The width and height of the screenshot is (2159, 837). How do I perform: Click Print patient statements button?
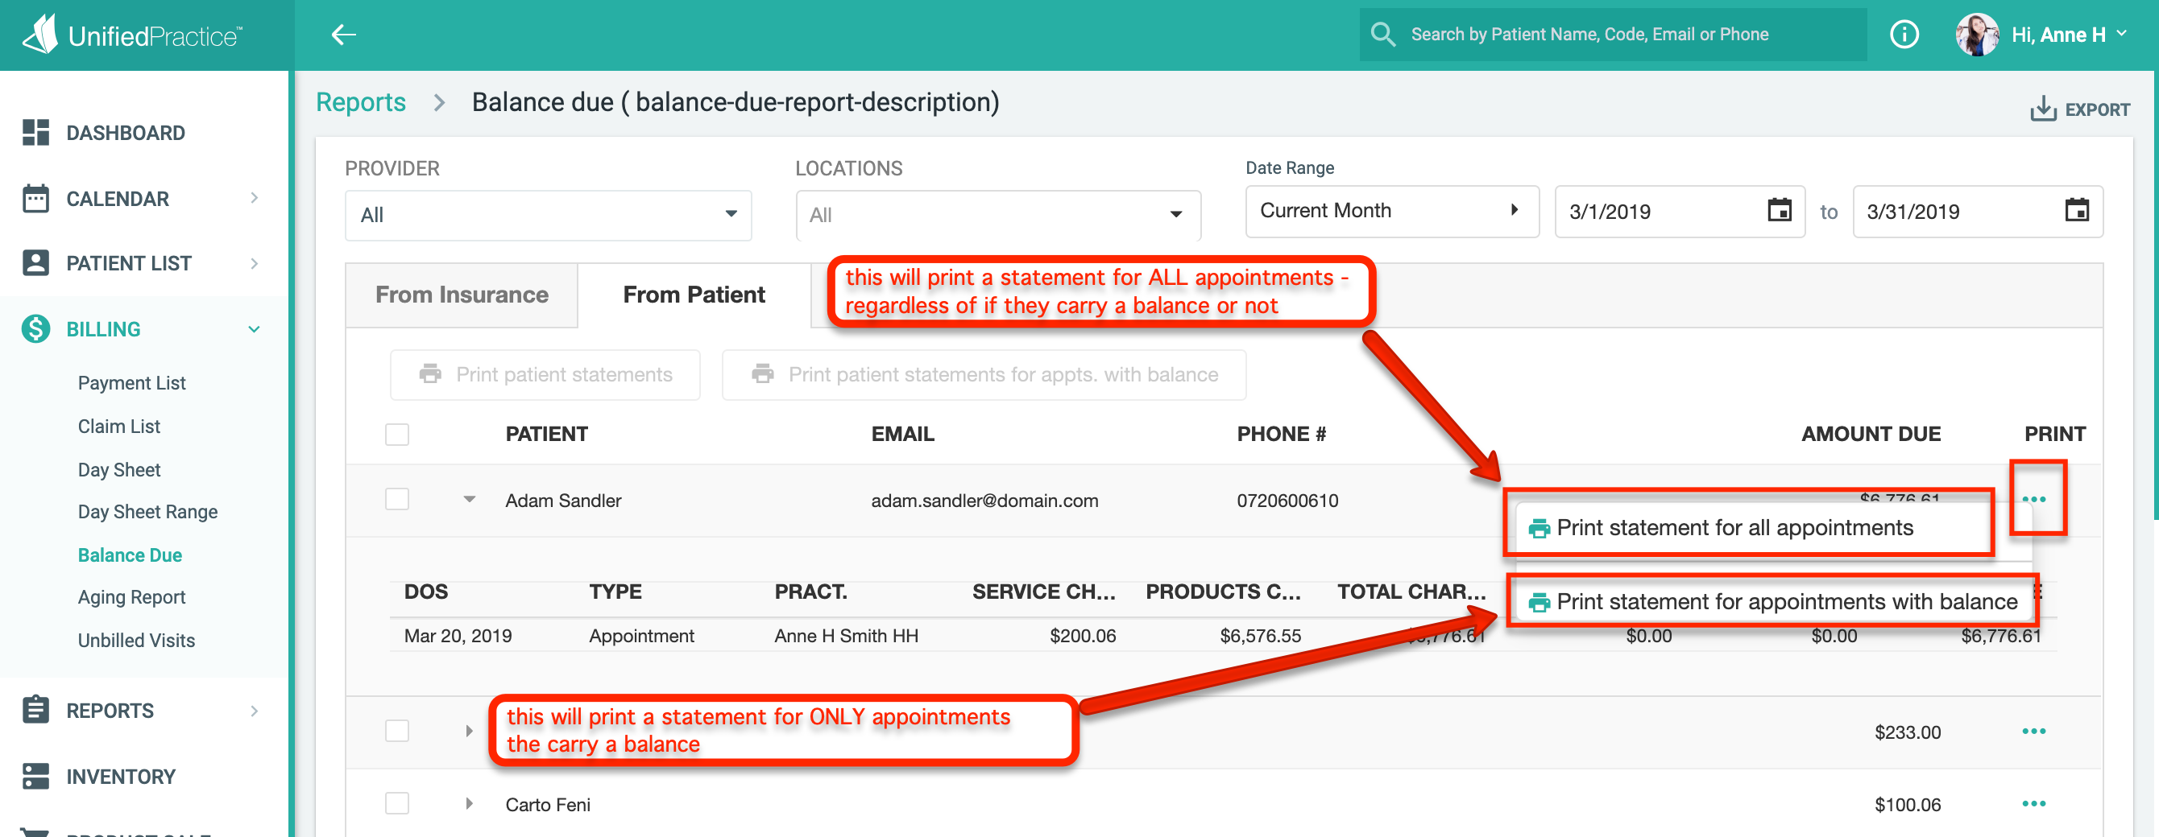(545, 374)
